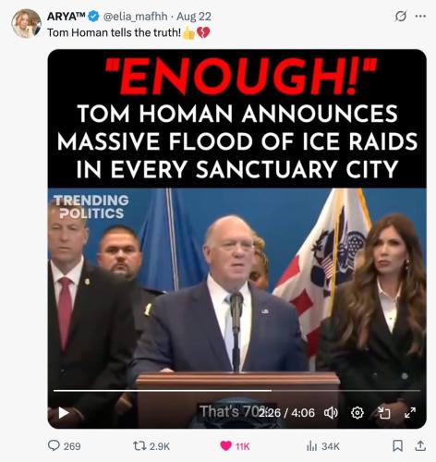This screenshot has height=462, width=436.
Task: Expand video to fullscreen
Action: 410,413
